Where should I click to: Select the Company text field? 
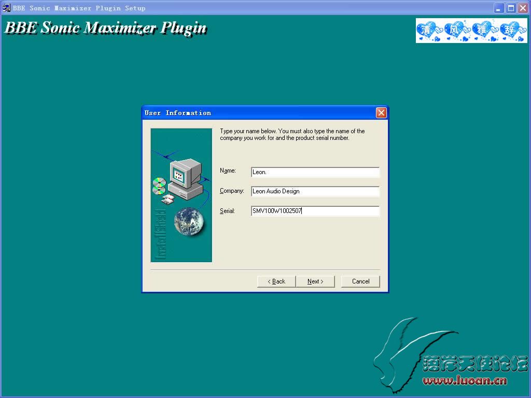pos(315,191)
